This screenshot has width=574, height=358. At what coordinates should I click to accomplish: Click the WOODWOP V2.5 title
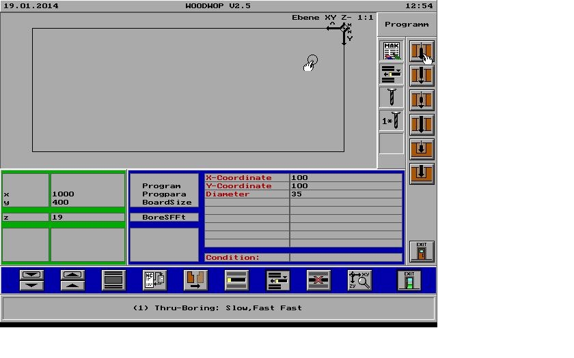[x=218, y=6]
